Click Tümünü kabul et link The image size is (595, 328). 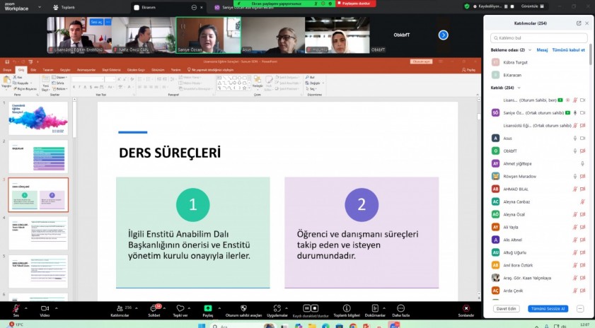(568, 50)
